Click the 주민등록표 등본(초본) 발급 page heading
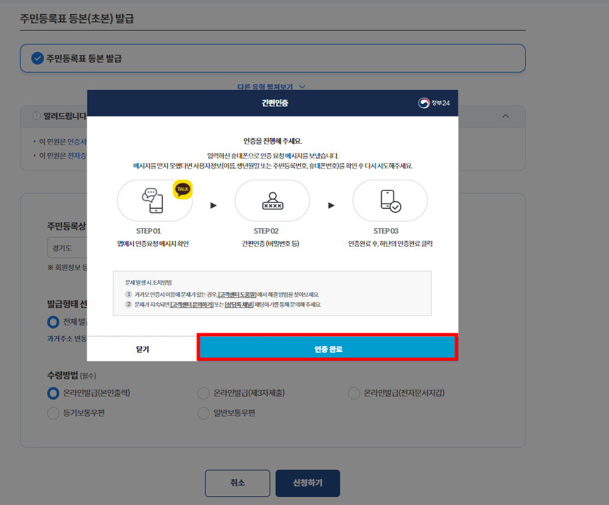The image size is (609, 505). (x=77, y=18)
